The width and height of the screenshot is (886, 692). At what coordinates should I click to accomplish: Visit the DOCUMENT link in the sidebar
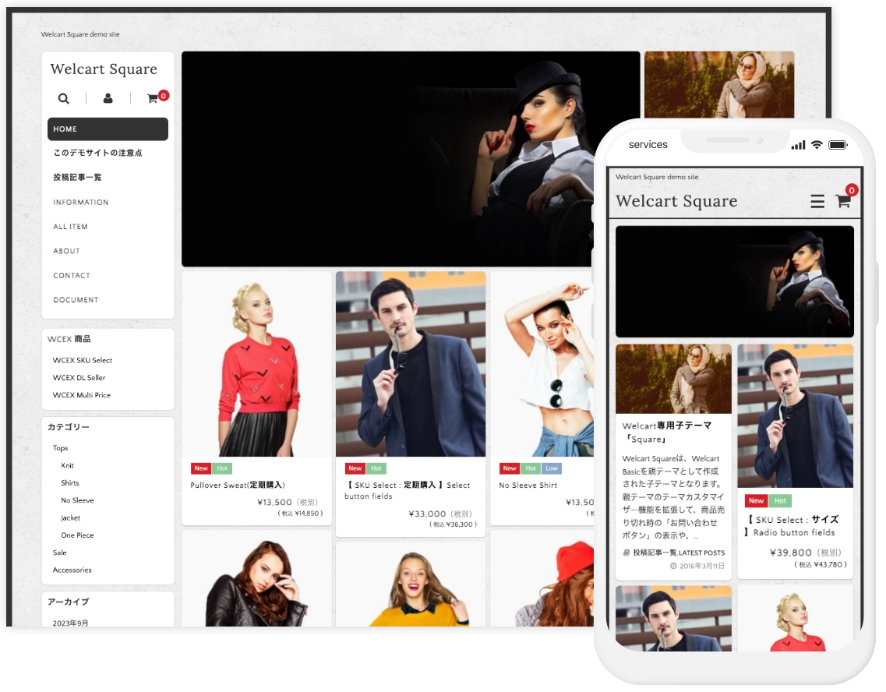click(x=74, y=300)
